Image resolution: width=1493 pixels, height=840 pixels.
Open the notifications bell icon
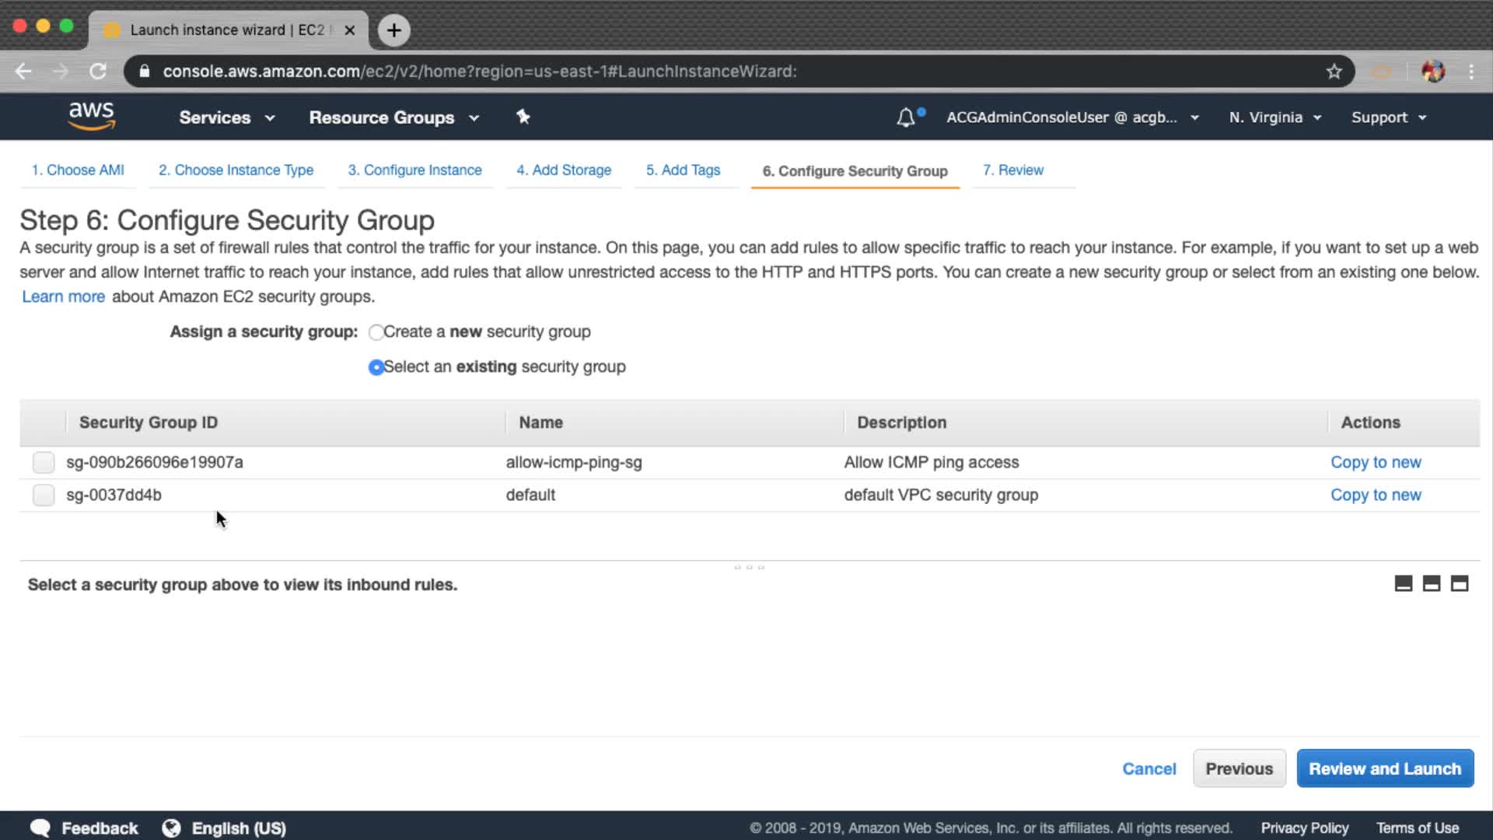[906, 117]
